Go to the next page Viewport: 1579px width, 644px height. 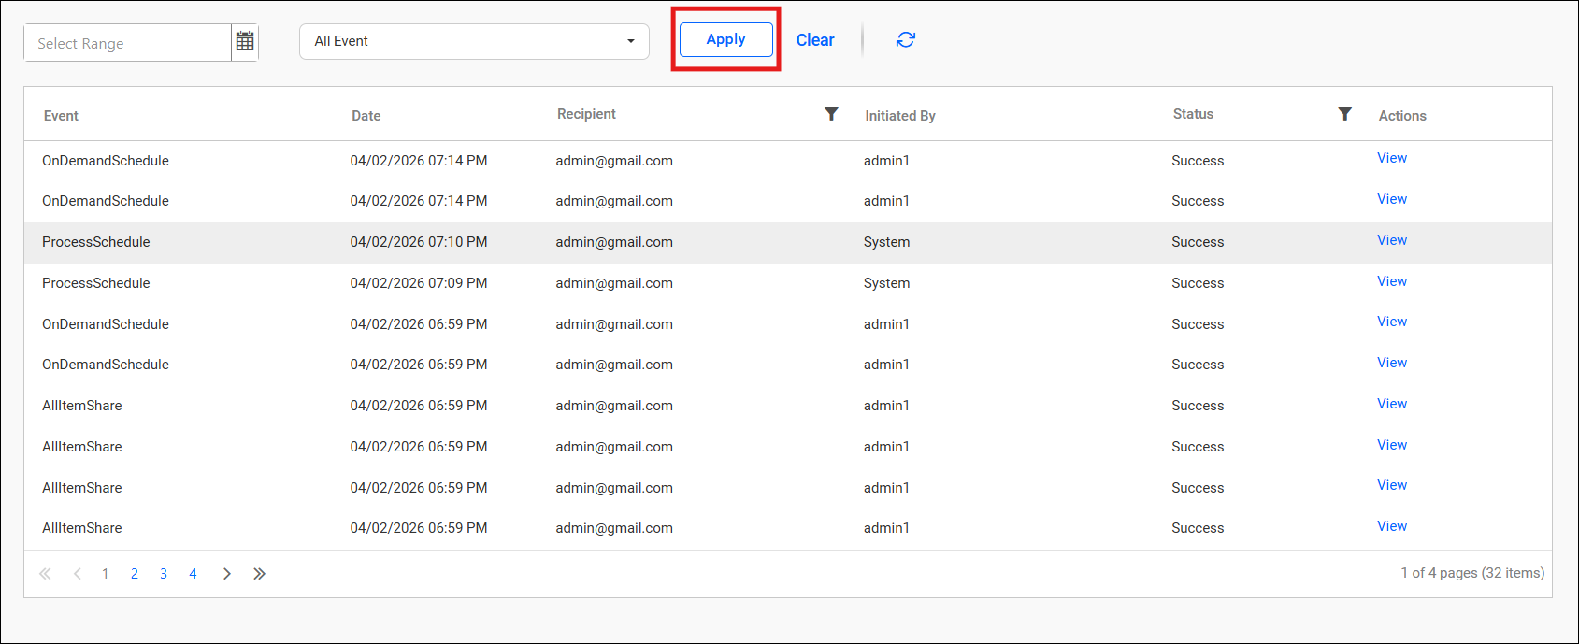click(227, 574)
